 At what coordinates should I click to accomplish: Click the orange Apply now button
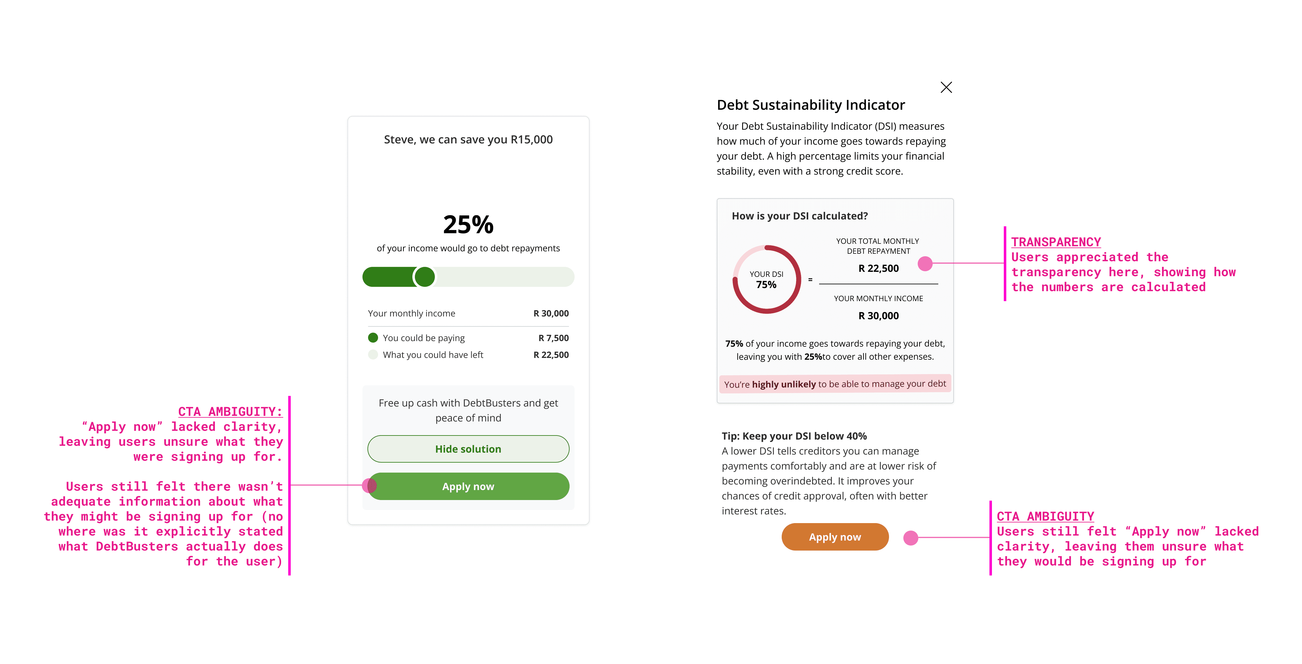pyautogui.click(x=834, y=537)
